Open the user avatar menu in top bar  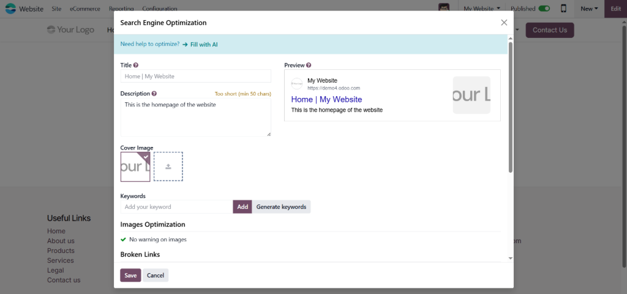(444, 9)
